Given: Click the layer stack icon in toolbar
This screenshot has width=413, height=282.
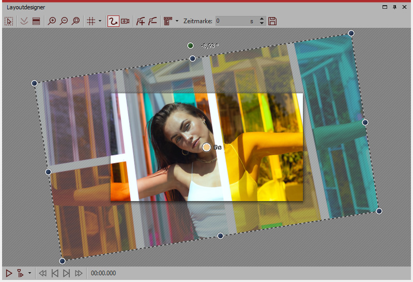Looking at the screenshot, I should (x=36, y=21).
